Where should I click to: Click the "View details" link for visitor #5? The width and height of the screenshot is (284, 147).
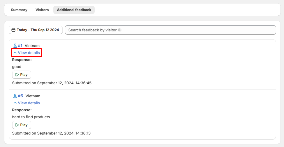(29, 103)
